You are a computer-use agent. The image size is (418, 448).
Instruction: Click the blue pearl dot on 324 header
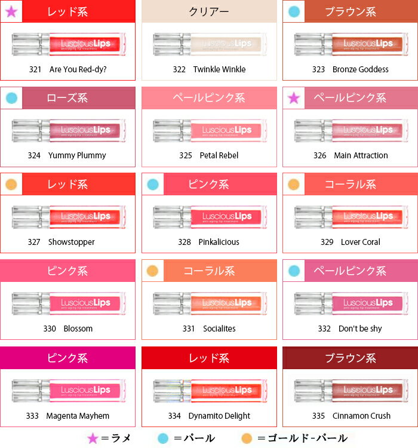[x=11, y=97]
